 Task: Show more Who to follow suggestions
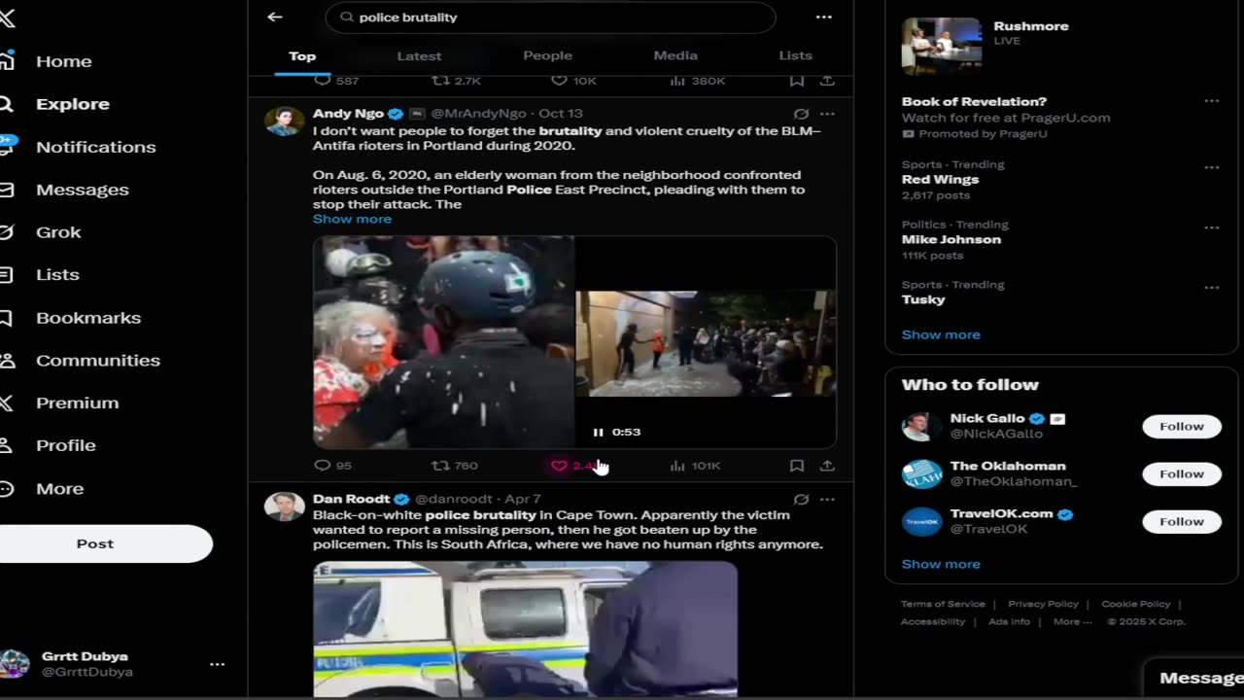(941, 564)
